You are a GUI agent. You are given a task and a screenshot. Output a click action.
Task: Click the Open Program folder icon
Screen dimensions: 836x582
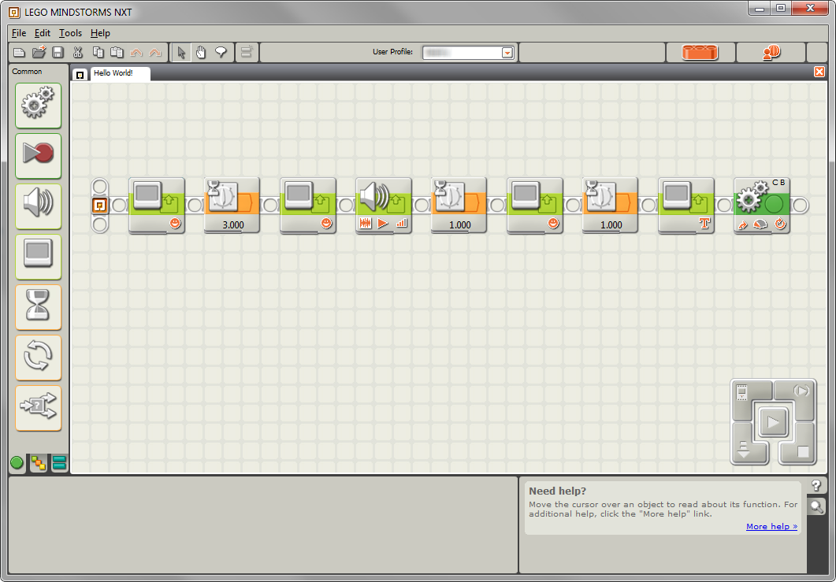pos(39,52)
